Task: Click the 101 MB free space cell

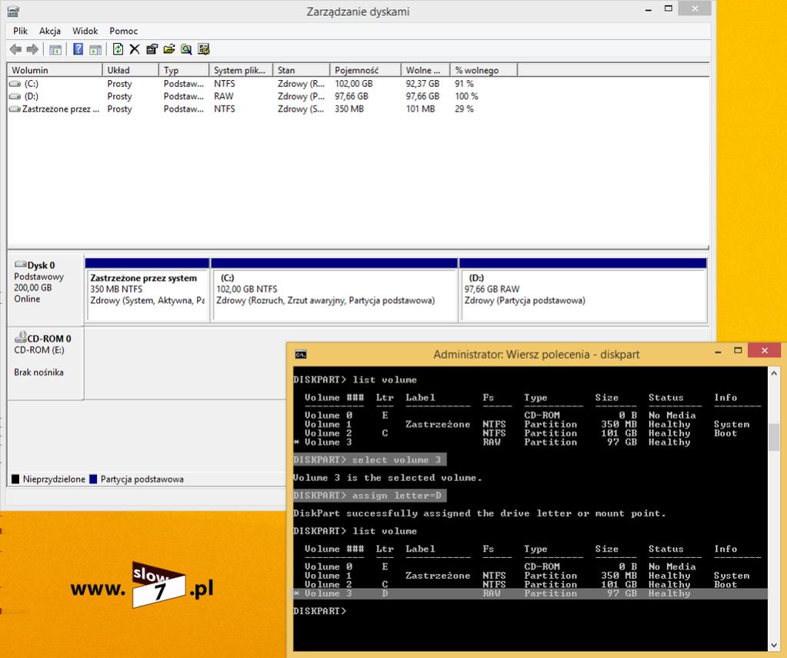Action: pyautogui.click(x=421, y=109)
